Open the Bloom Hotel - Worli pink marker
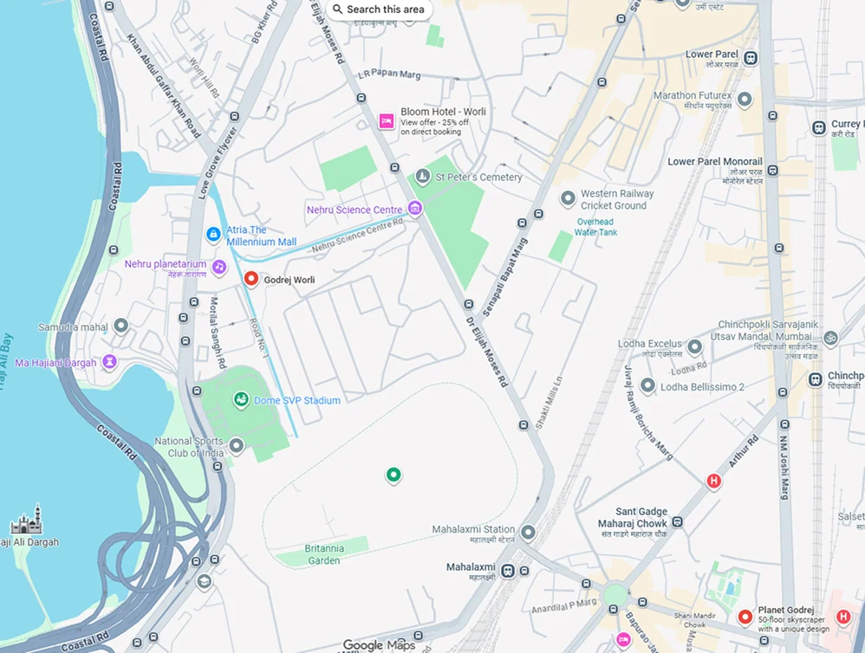 [387, 120]
